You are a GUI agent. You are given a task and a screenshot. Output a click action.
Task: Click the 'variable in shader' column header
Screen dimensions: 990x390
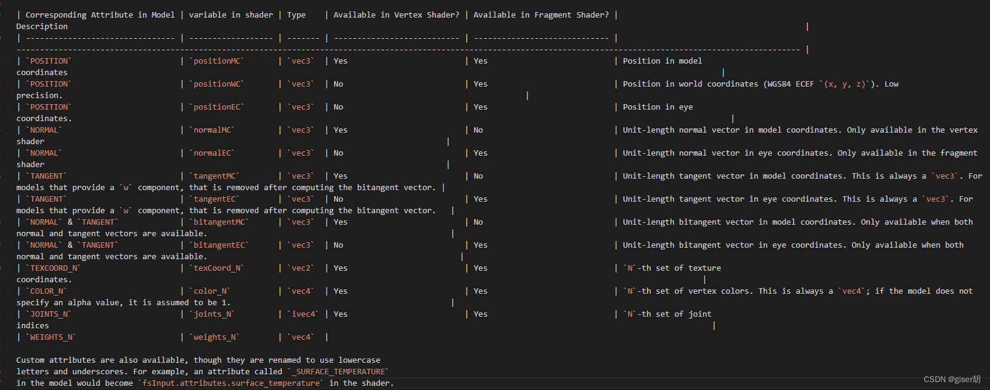[231, 15]
